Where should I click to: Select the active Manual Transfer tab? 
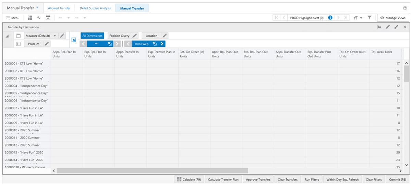point(132,8)
